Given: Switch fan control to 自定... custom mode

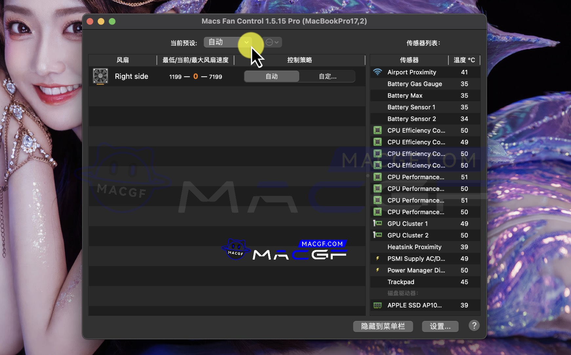Looking at the screenshot, I should [x=327, y=76].
